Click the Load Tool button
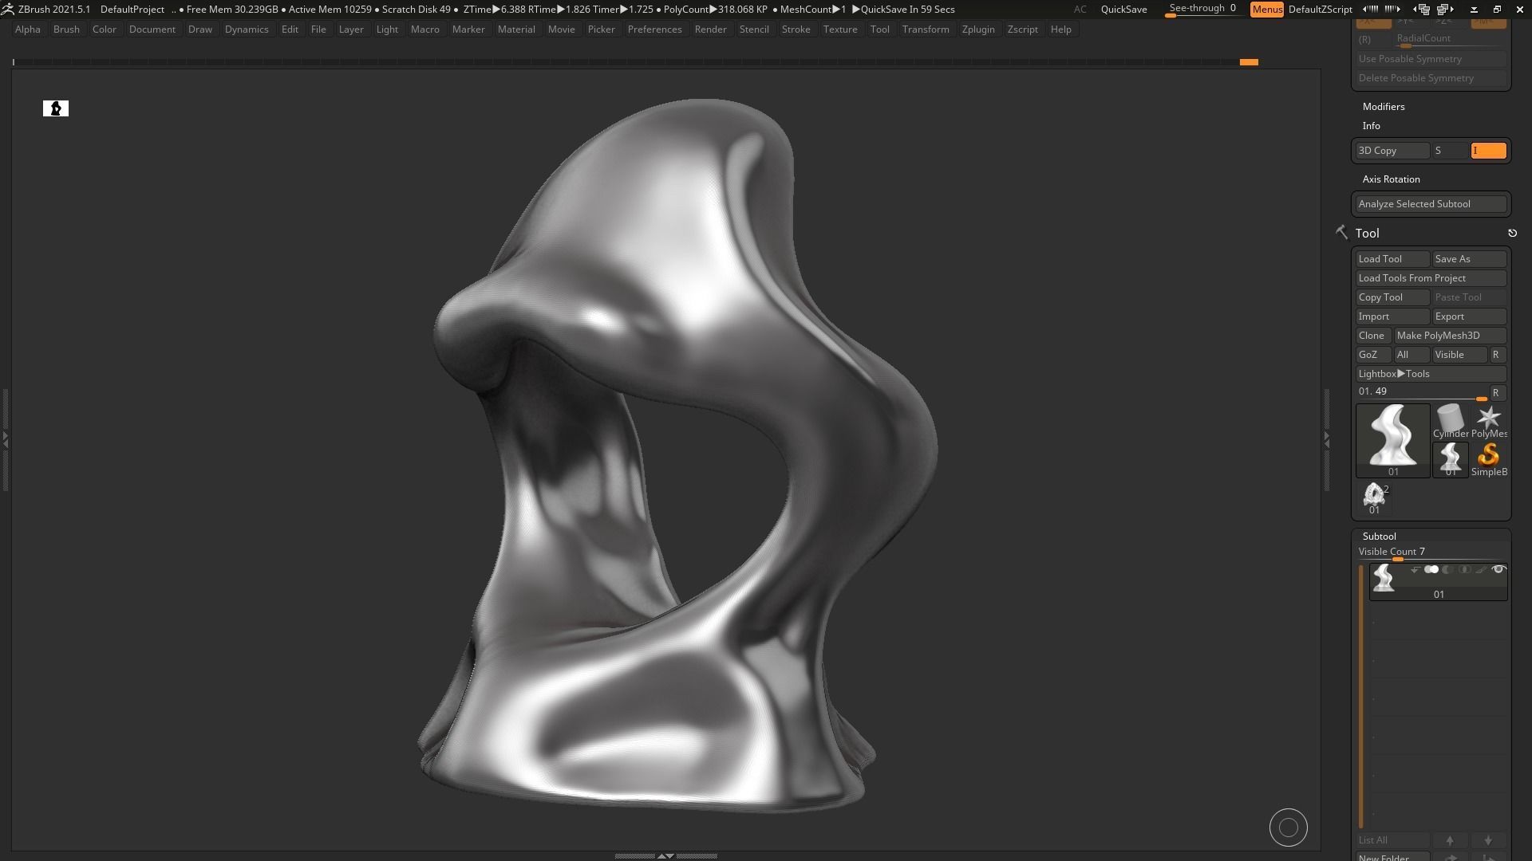The height and width of the screenshot is (861, 1532). (1392, 259)
